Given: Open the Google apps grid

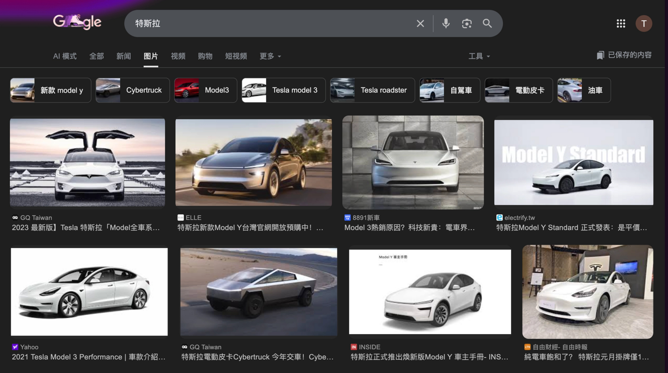Looking at the screenshot, I should point(621,24).
